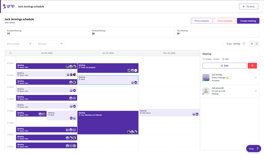Screen dimensions: 264x155
Task: Click the Jack Jennings schedule page heading
Action: 19,19
